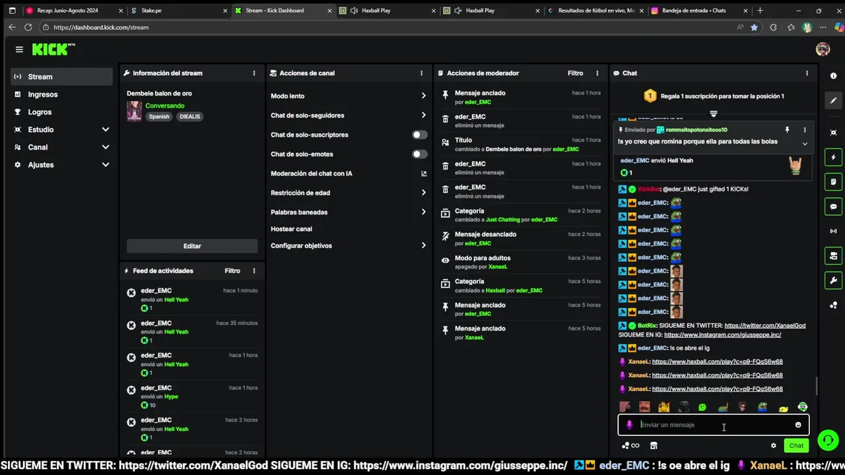Screen dimensions: 845x475
Task: Click the pin icon on the pinned chat message
Action: [x=787, y=130]
